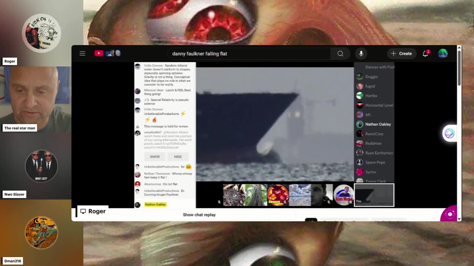This screenshot has height=266, width=474.
Task: Click the cloudy sky participant thumbnail
Action: pyautogui.click(x=300, y=195)
